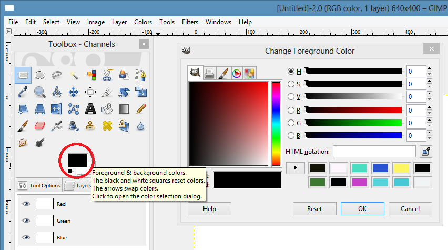The width and height of the screenshot is (448, 250).
Task: Increase the H value with the up arrow
Action: [x=429, y=68]
